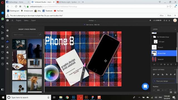This screenshot has height=100, width=178.
Task: Block multiple file downloads
Action: pos(169,16)
